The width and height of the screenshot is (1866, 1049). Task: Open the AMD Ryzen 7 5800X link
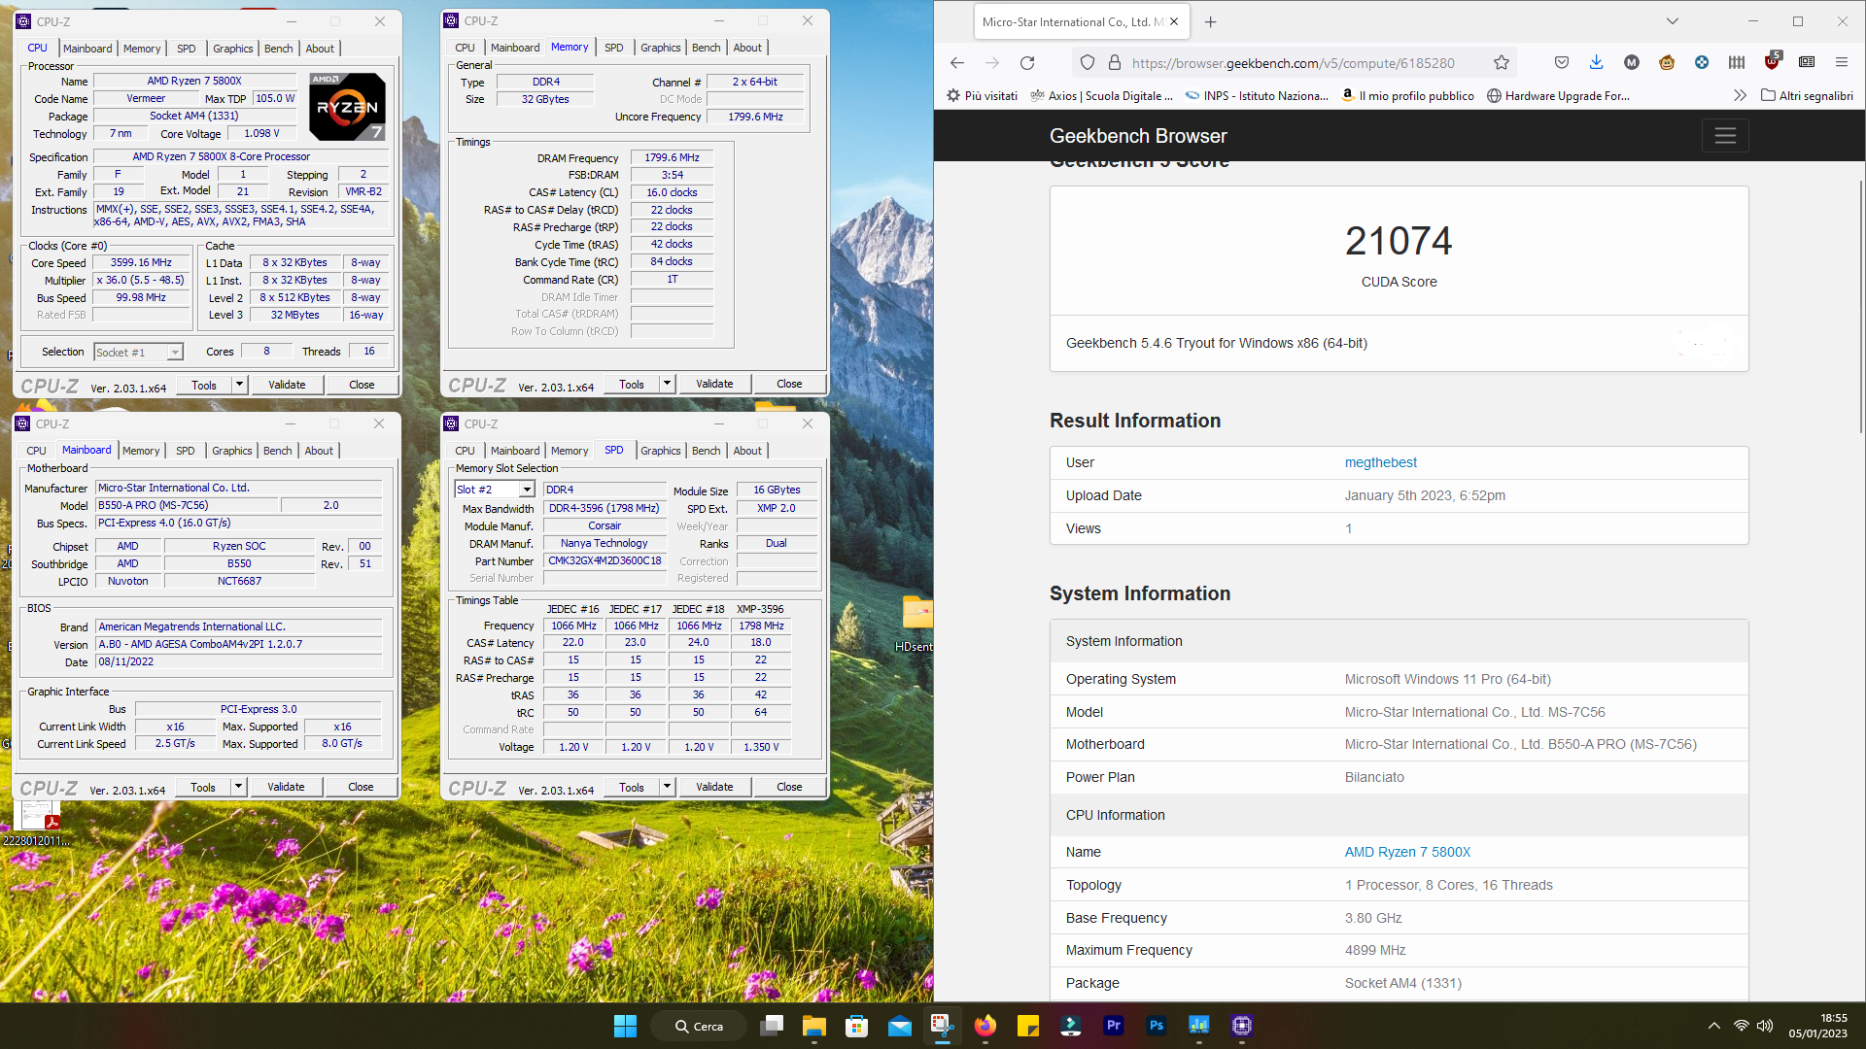(x=1407, y=852)
